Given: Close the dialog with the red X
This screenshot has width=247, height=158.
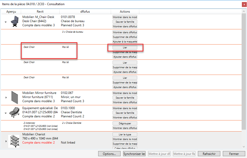Looking at the screenshot, I should click(x=243, y=4).
